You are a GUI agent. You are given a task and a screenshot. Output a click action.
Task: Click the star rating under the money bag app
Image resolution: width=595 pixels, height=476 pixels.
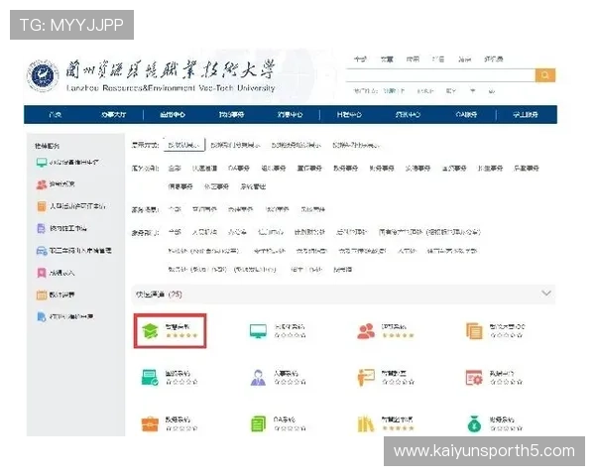click(506, 428)
